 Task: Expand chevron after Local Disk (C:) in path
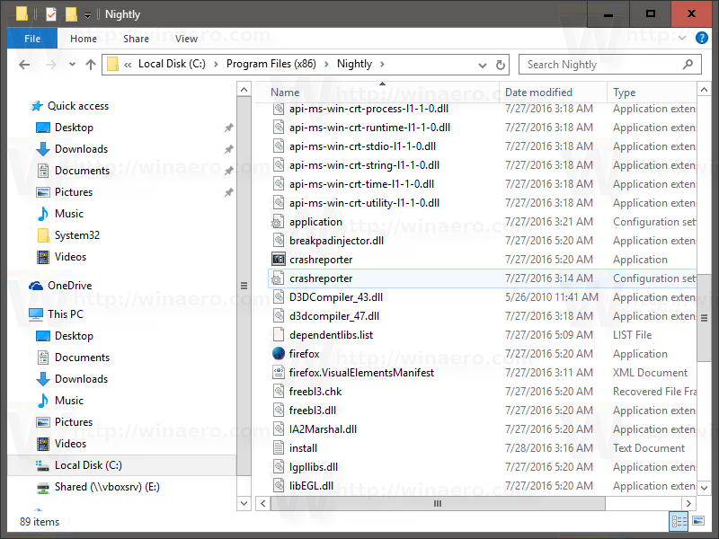pos(216,64)
